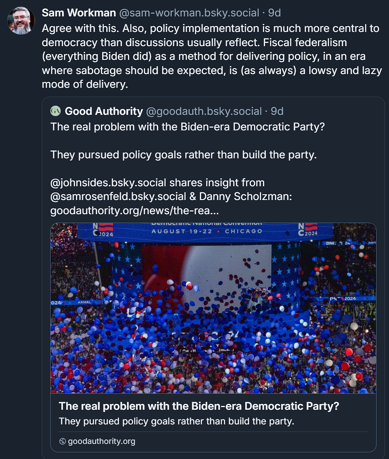Image resolution: width=389 pixels, height=459 pixels.
Task: Click the quoted Good Authority post's 9d timestamp
Action: point(277,111)
